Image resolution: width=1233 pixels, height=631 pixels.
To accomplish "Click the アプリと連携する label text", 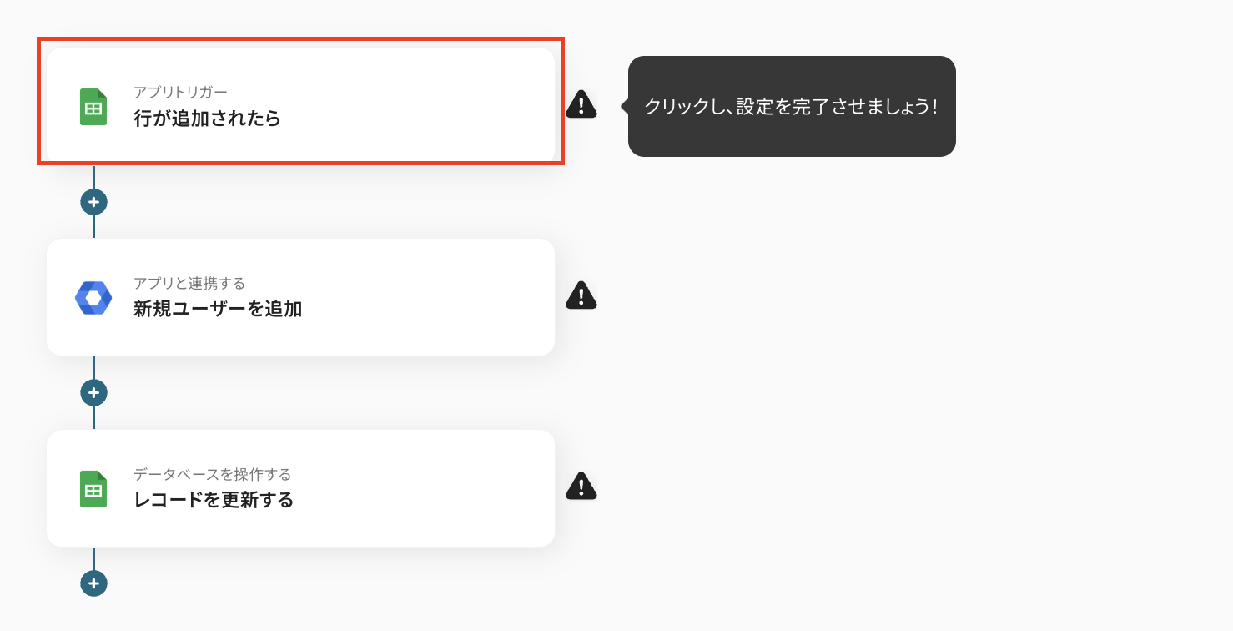I will pyautogui.click(x=189, y=284).
